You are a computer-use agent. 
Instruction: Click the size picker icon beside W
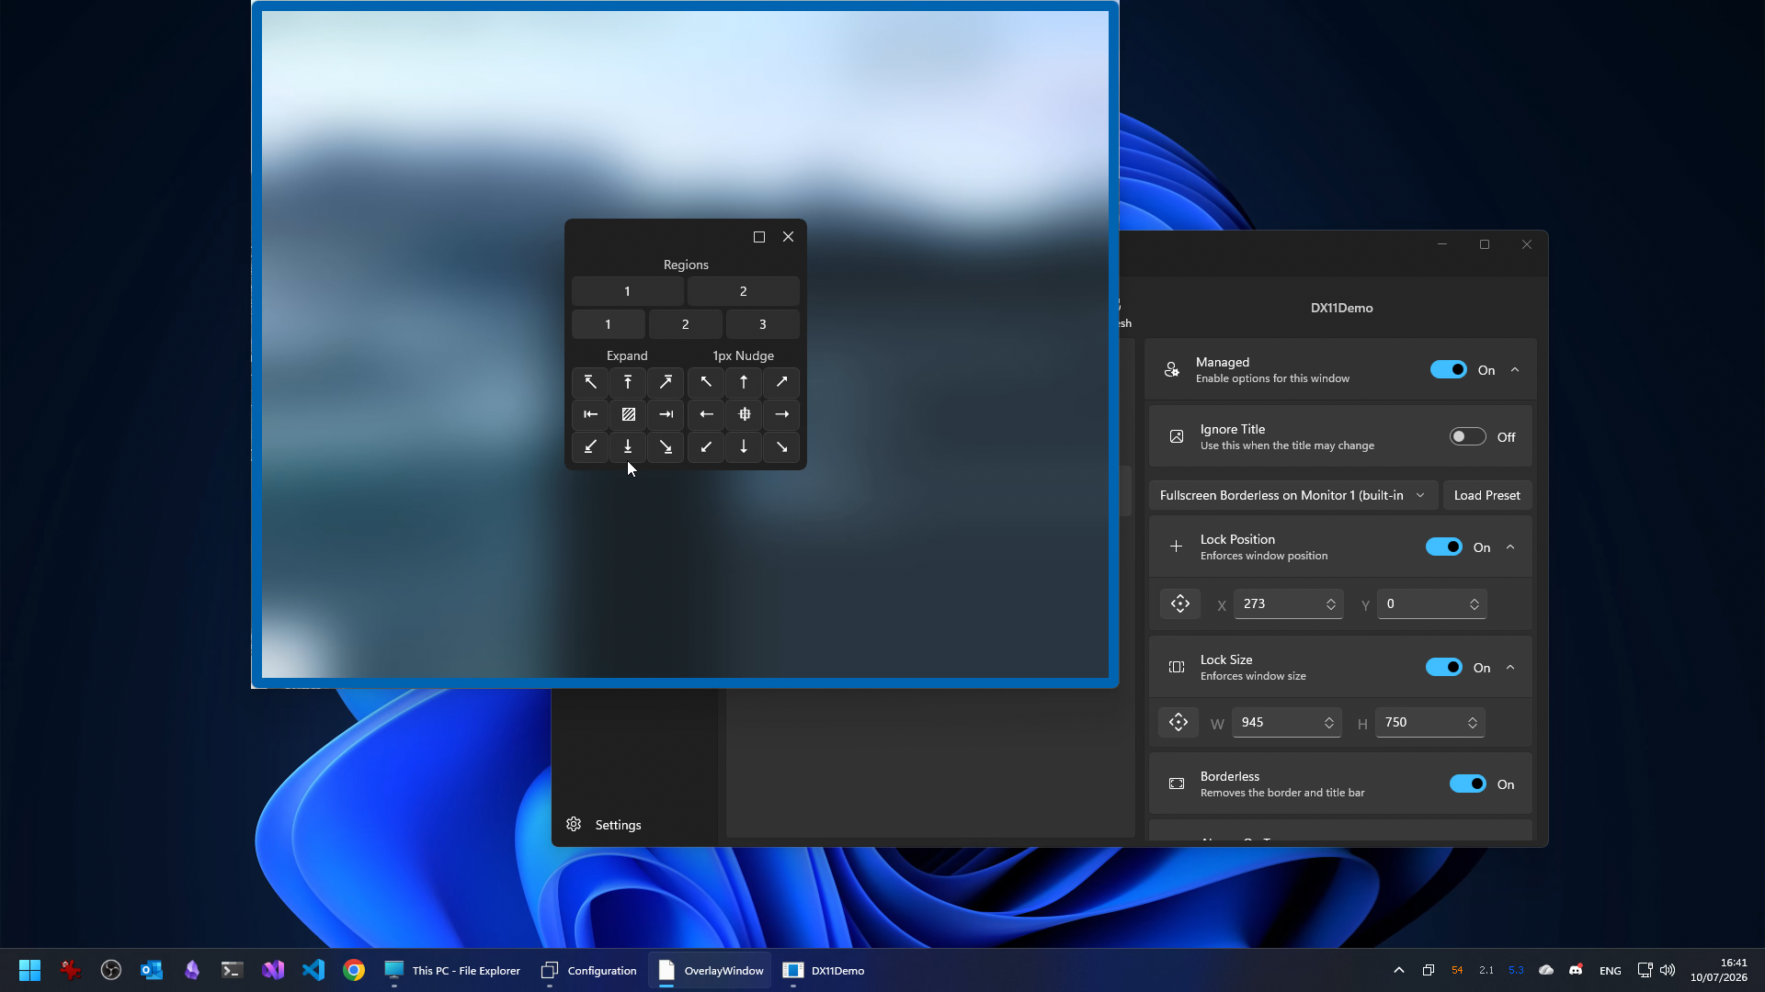point(1179,723)
